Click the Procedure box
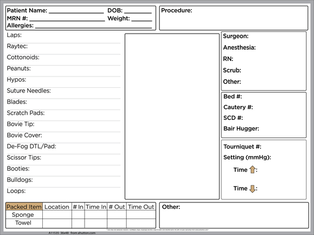This screenshot has width=314, height=235. [234, 18]
